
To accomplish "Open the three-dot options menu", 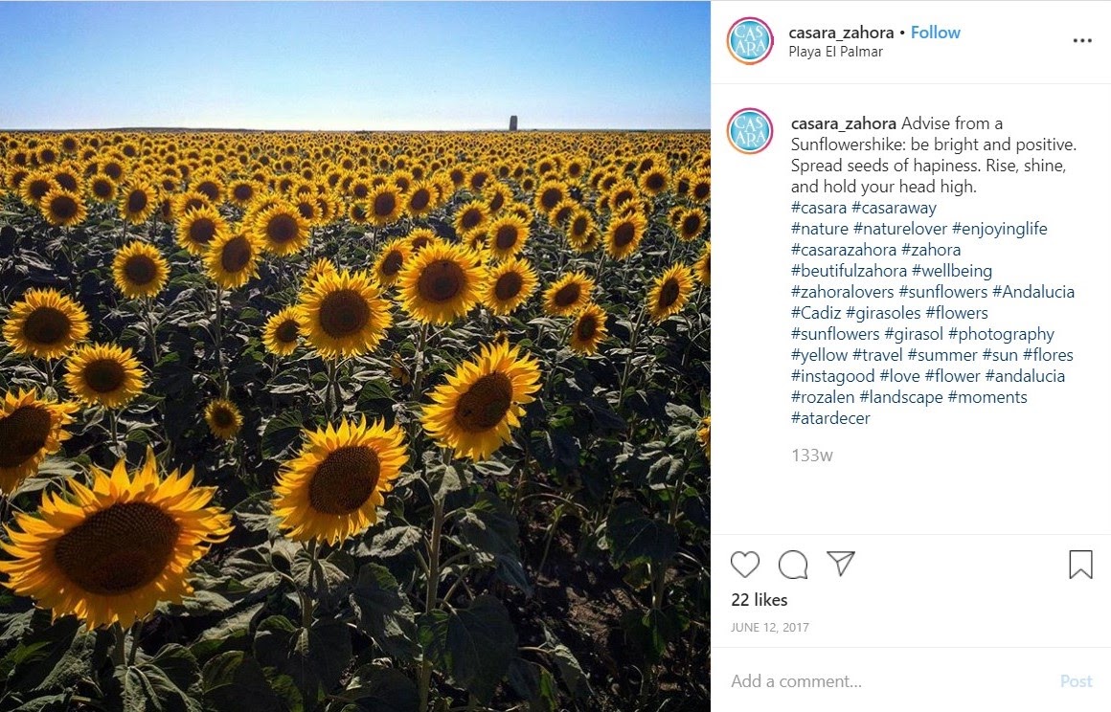I will tap(1081, 40).
